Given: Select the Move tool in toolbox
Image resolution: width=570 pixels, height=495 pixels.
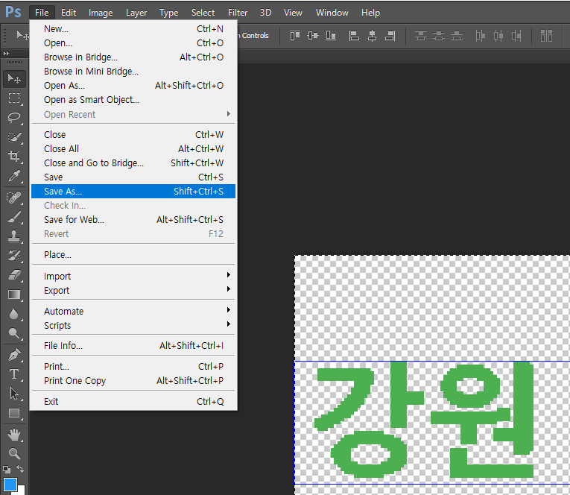Looking at the screenshot, I should (x=14, y=78).
